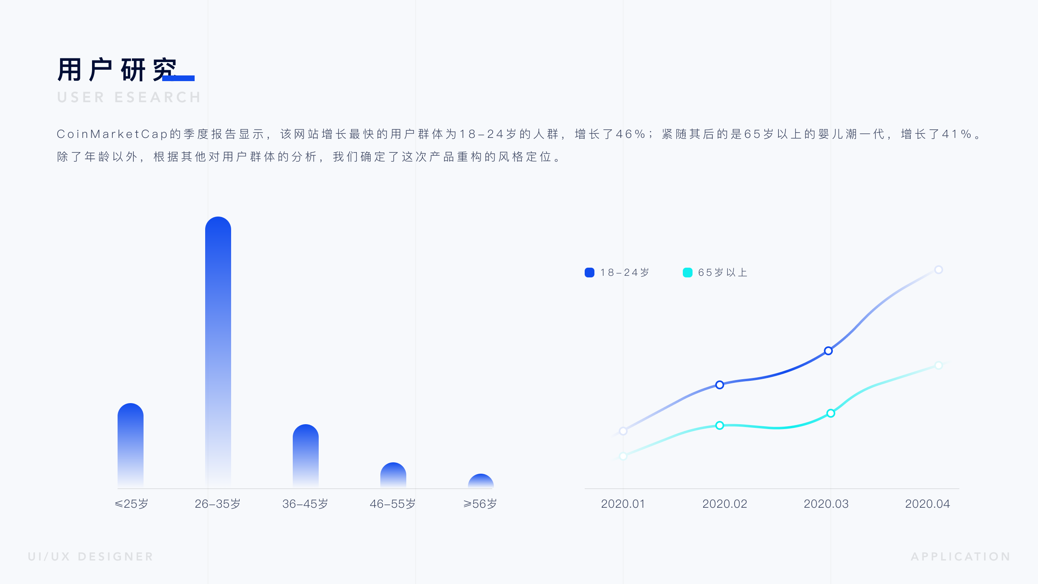Screen dimensions: 1038x584
Task: Click the paragraph line starting with CoinMarketCap
Action: 519,134
